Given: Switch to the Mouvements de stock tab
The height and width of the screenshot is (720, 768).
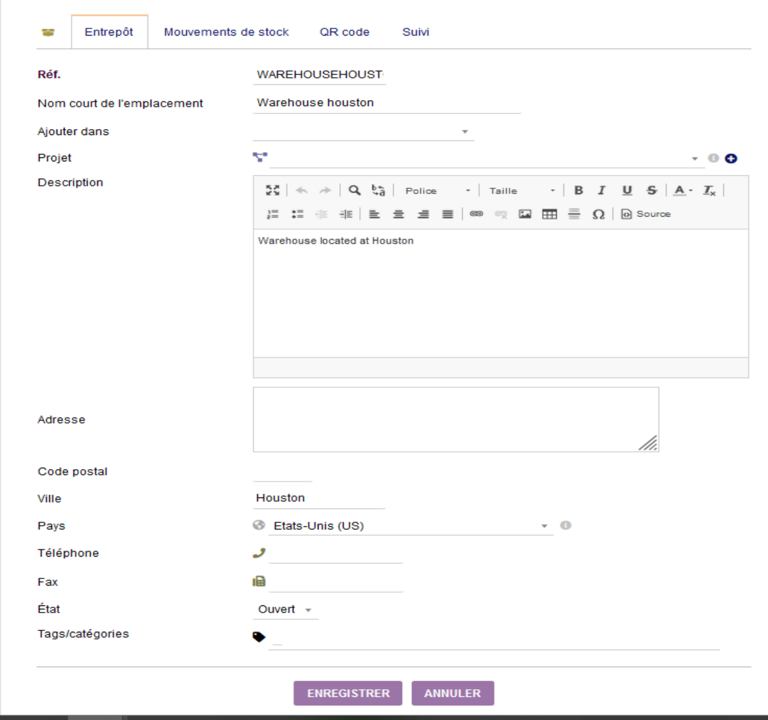Looking at the screenshot, I should click(x=226, y=32).
